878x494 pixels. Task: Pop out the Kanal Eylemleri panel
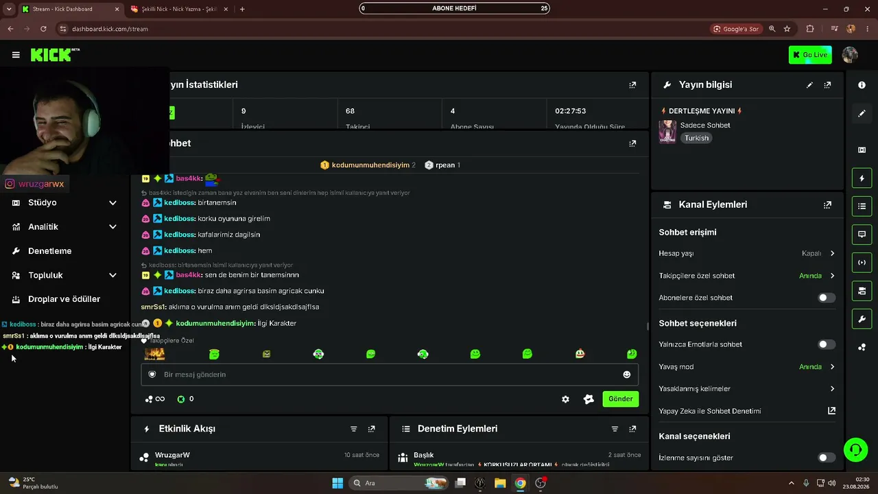(x=827, y=204)
